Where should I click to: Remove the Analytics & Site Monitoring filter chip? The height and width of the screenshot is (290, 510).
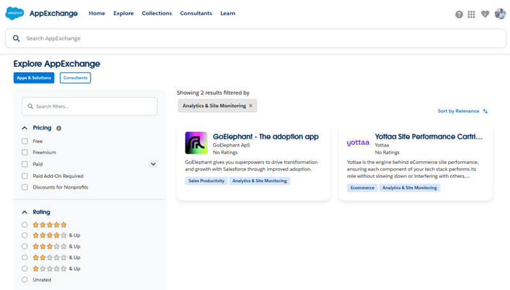[251, 106]
